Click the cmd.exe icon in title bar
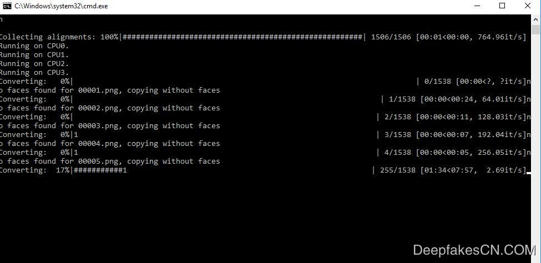541x263 pixels. click(x=7, y=6)
